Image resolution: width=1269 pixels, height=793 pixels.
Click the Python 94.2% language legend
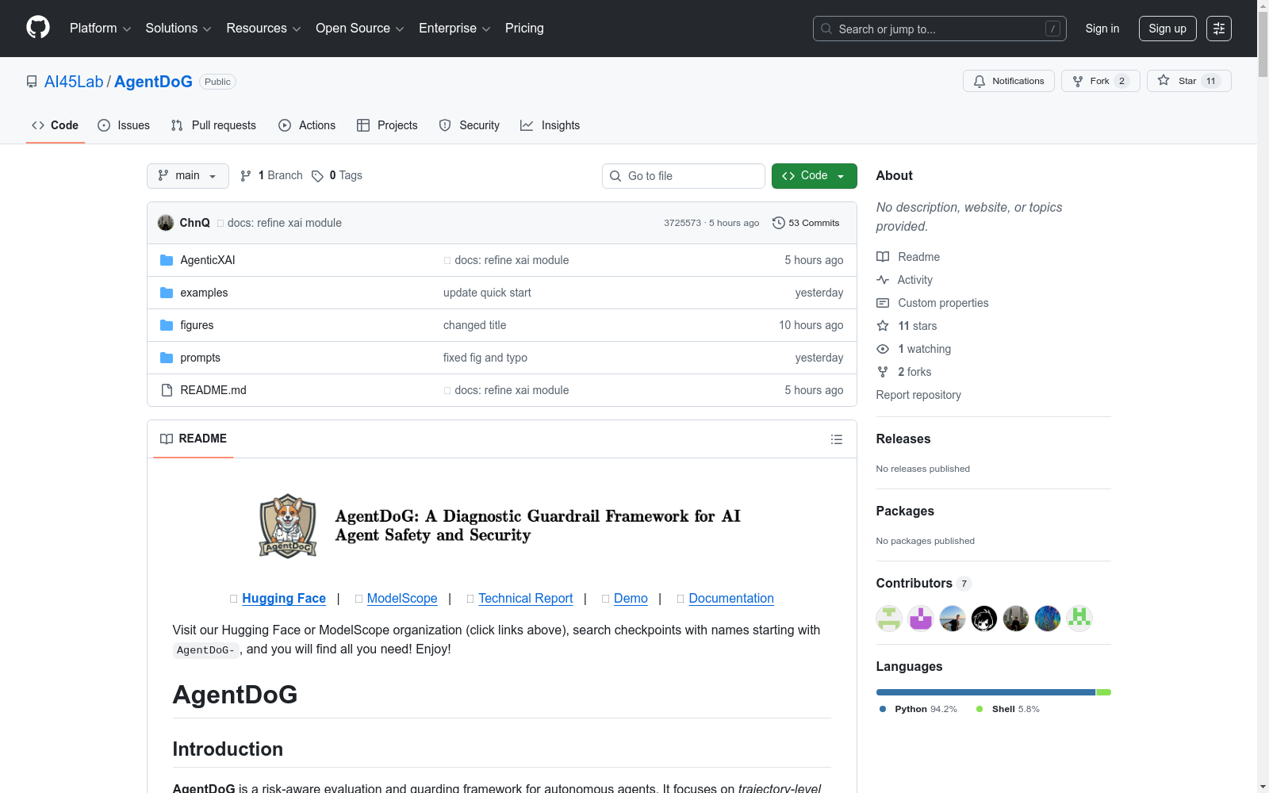click(918, 709)
